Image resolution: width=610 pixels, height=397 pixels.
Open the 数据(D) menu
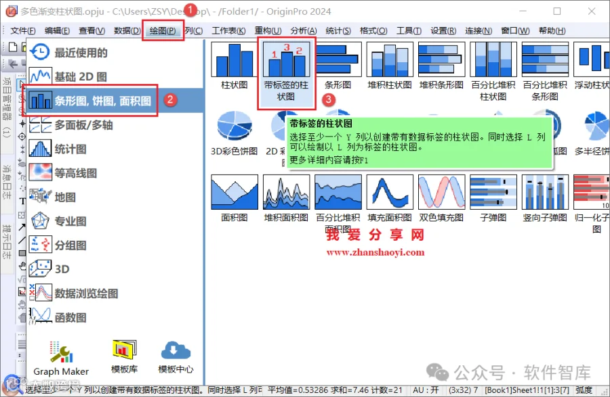(127, 30)
